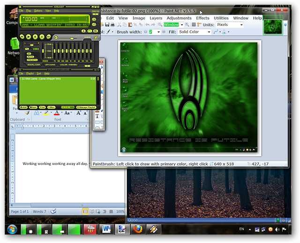Open the Brush width dropdown
The width and height of the screenshot is (300, 243).
click(x=158, y=32)
